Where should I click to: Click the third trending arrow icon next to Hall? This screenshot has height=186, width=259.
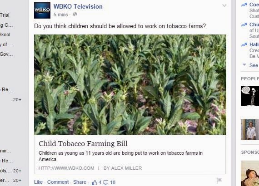244,44
